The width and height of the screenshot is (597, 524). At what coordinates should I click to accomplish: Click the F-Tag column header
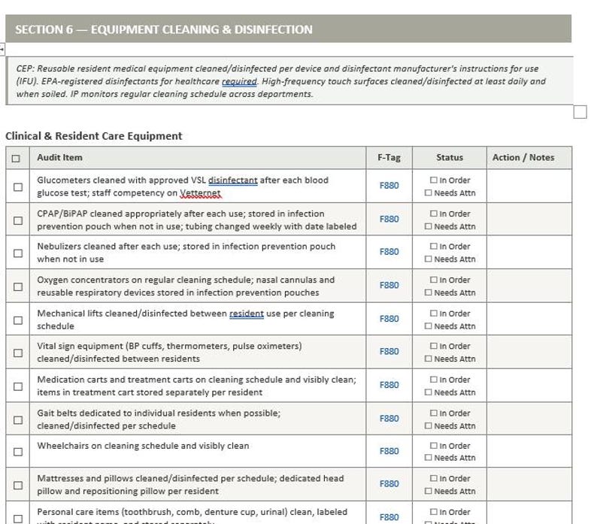[389, 158]
